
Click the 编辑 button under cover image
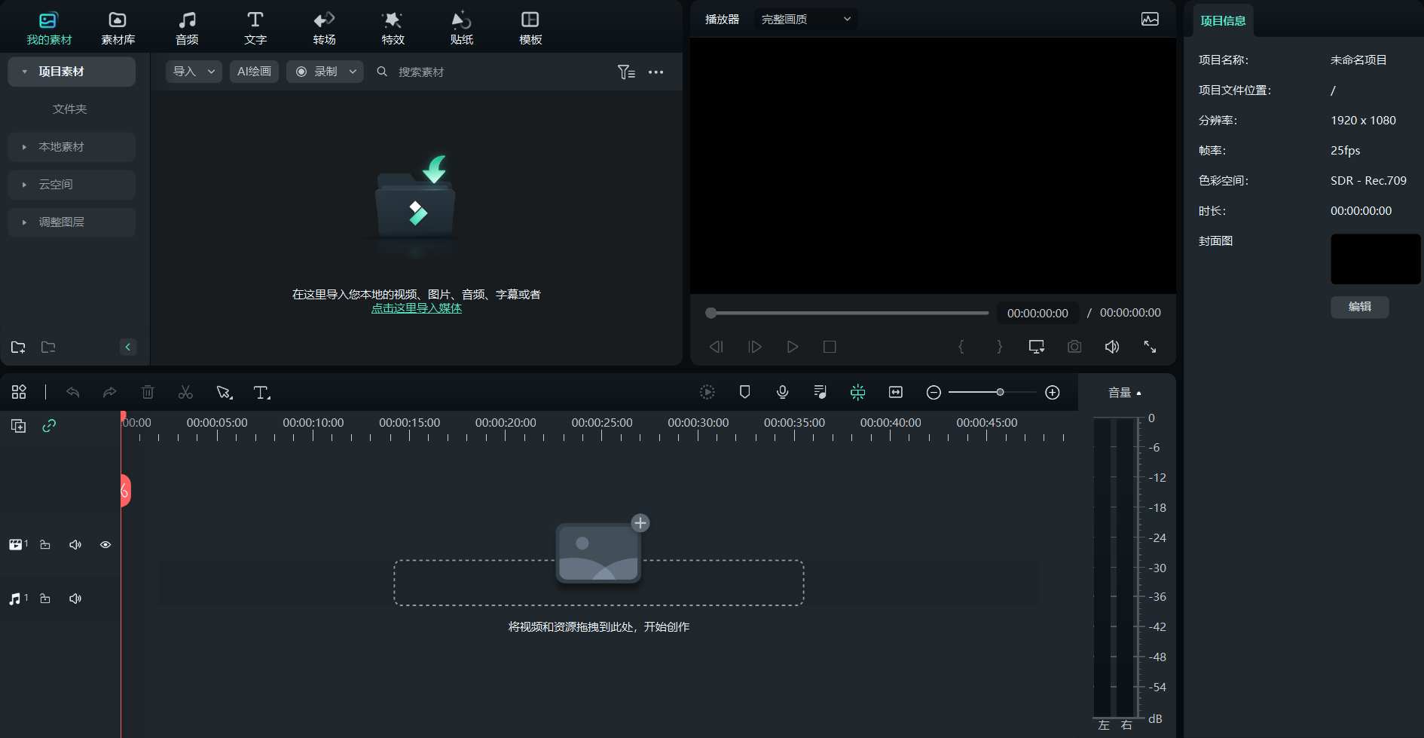click(x=1359, y=307)
